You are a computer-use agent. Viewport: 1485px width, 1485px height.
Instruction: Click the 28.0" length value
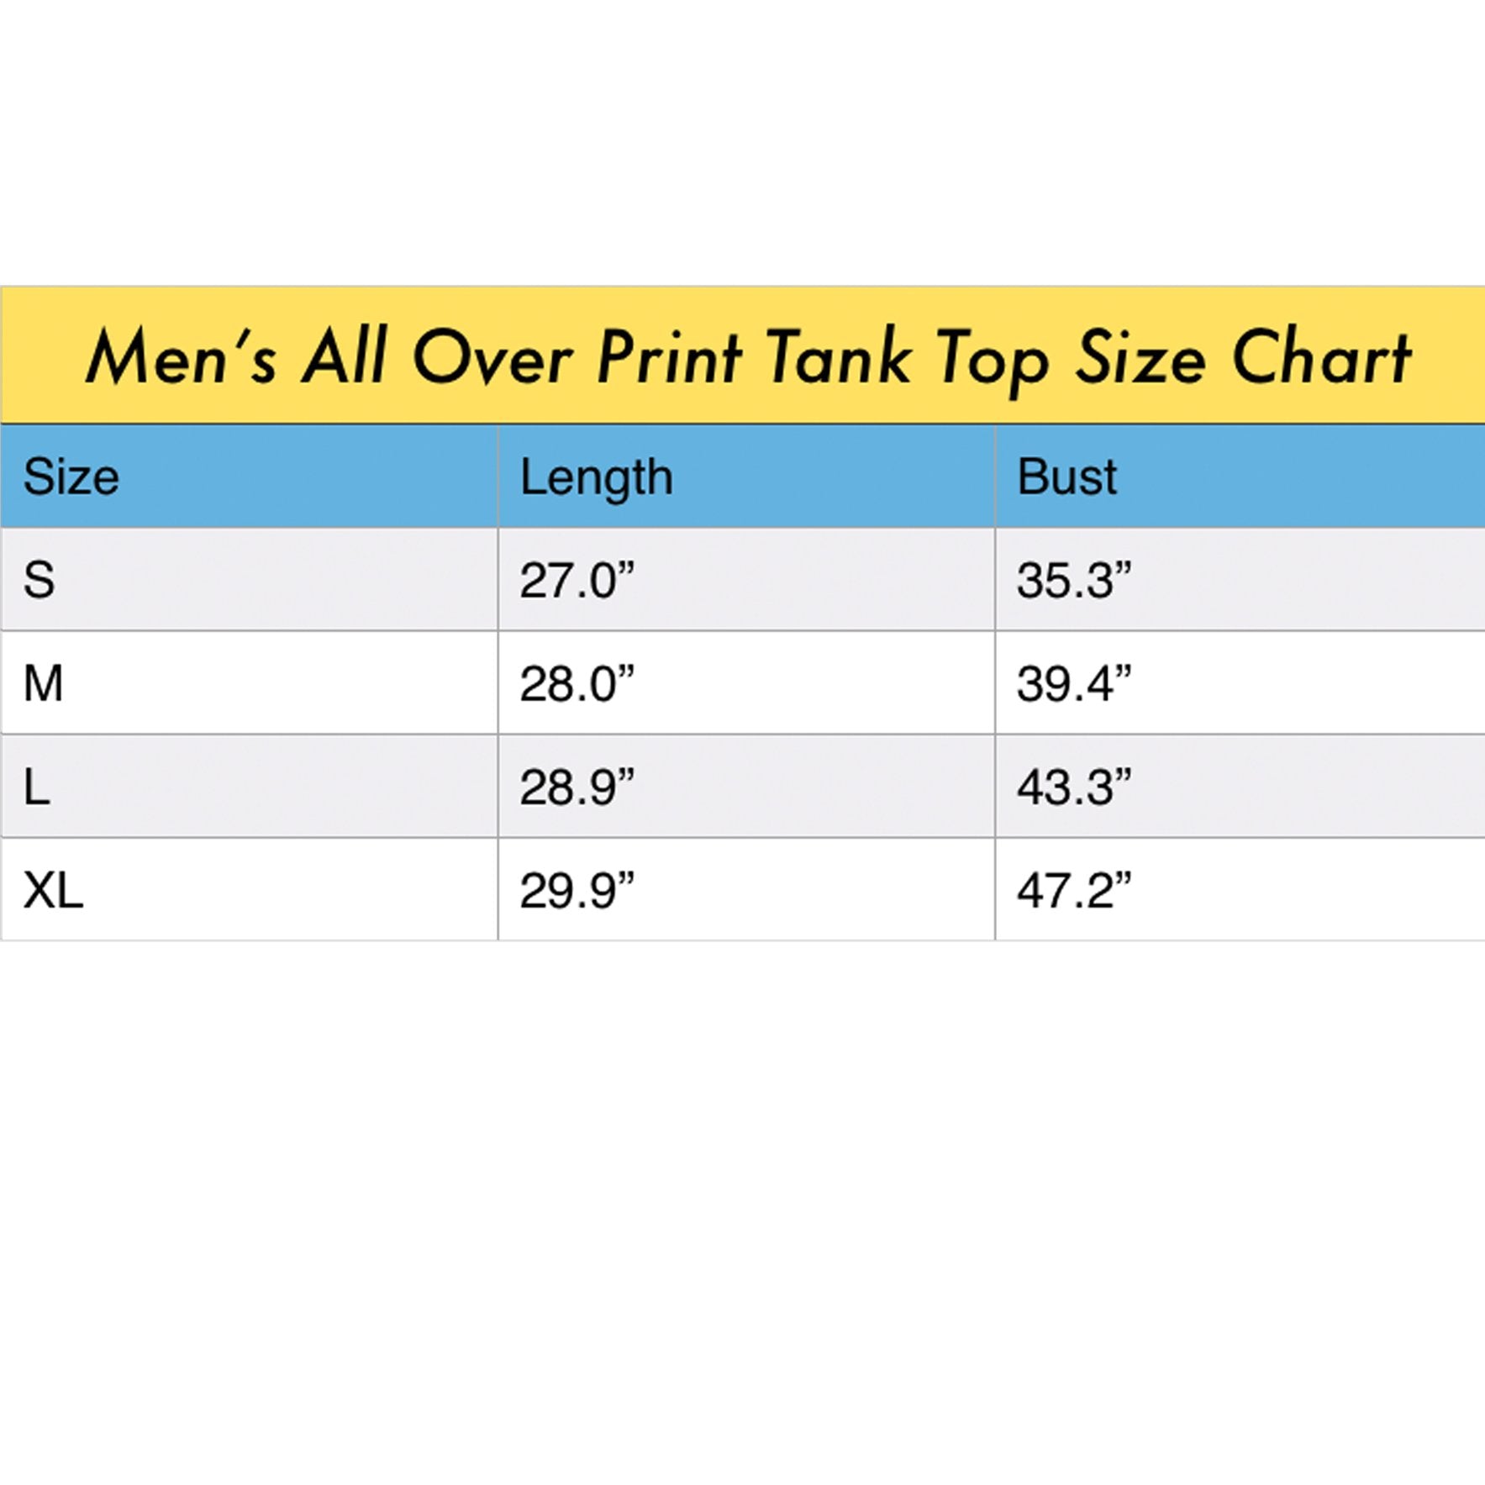coord(577,683)
